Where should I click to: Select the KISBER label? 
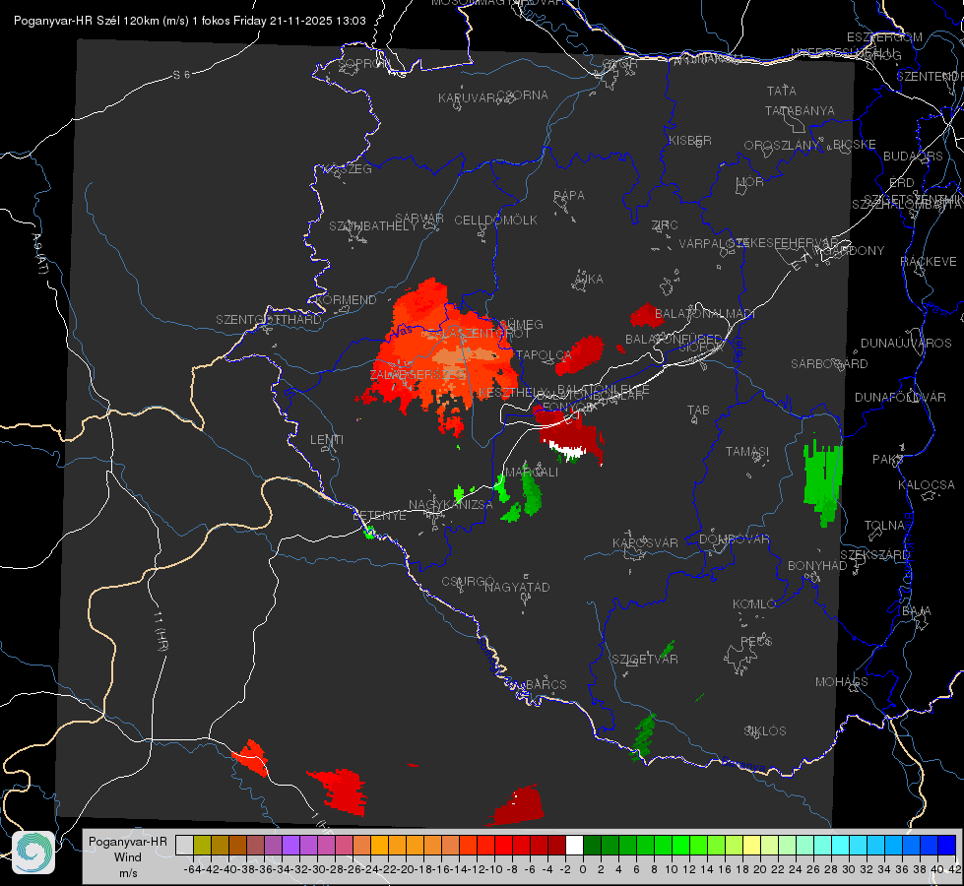(x=690, y=140)
